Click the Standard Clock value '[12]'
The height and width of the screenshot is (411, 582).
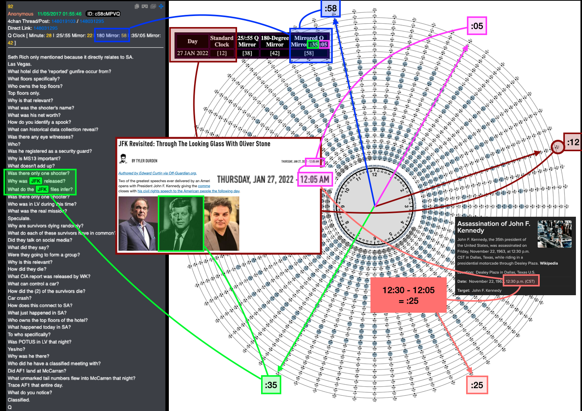(222, 53)
